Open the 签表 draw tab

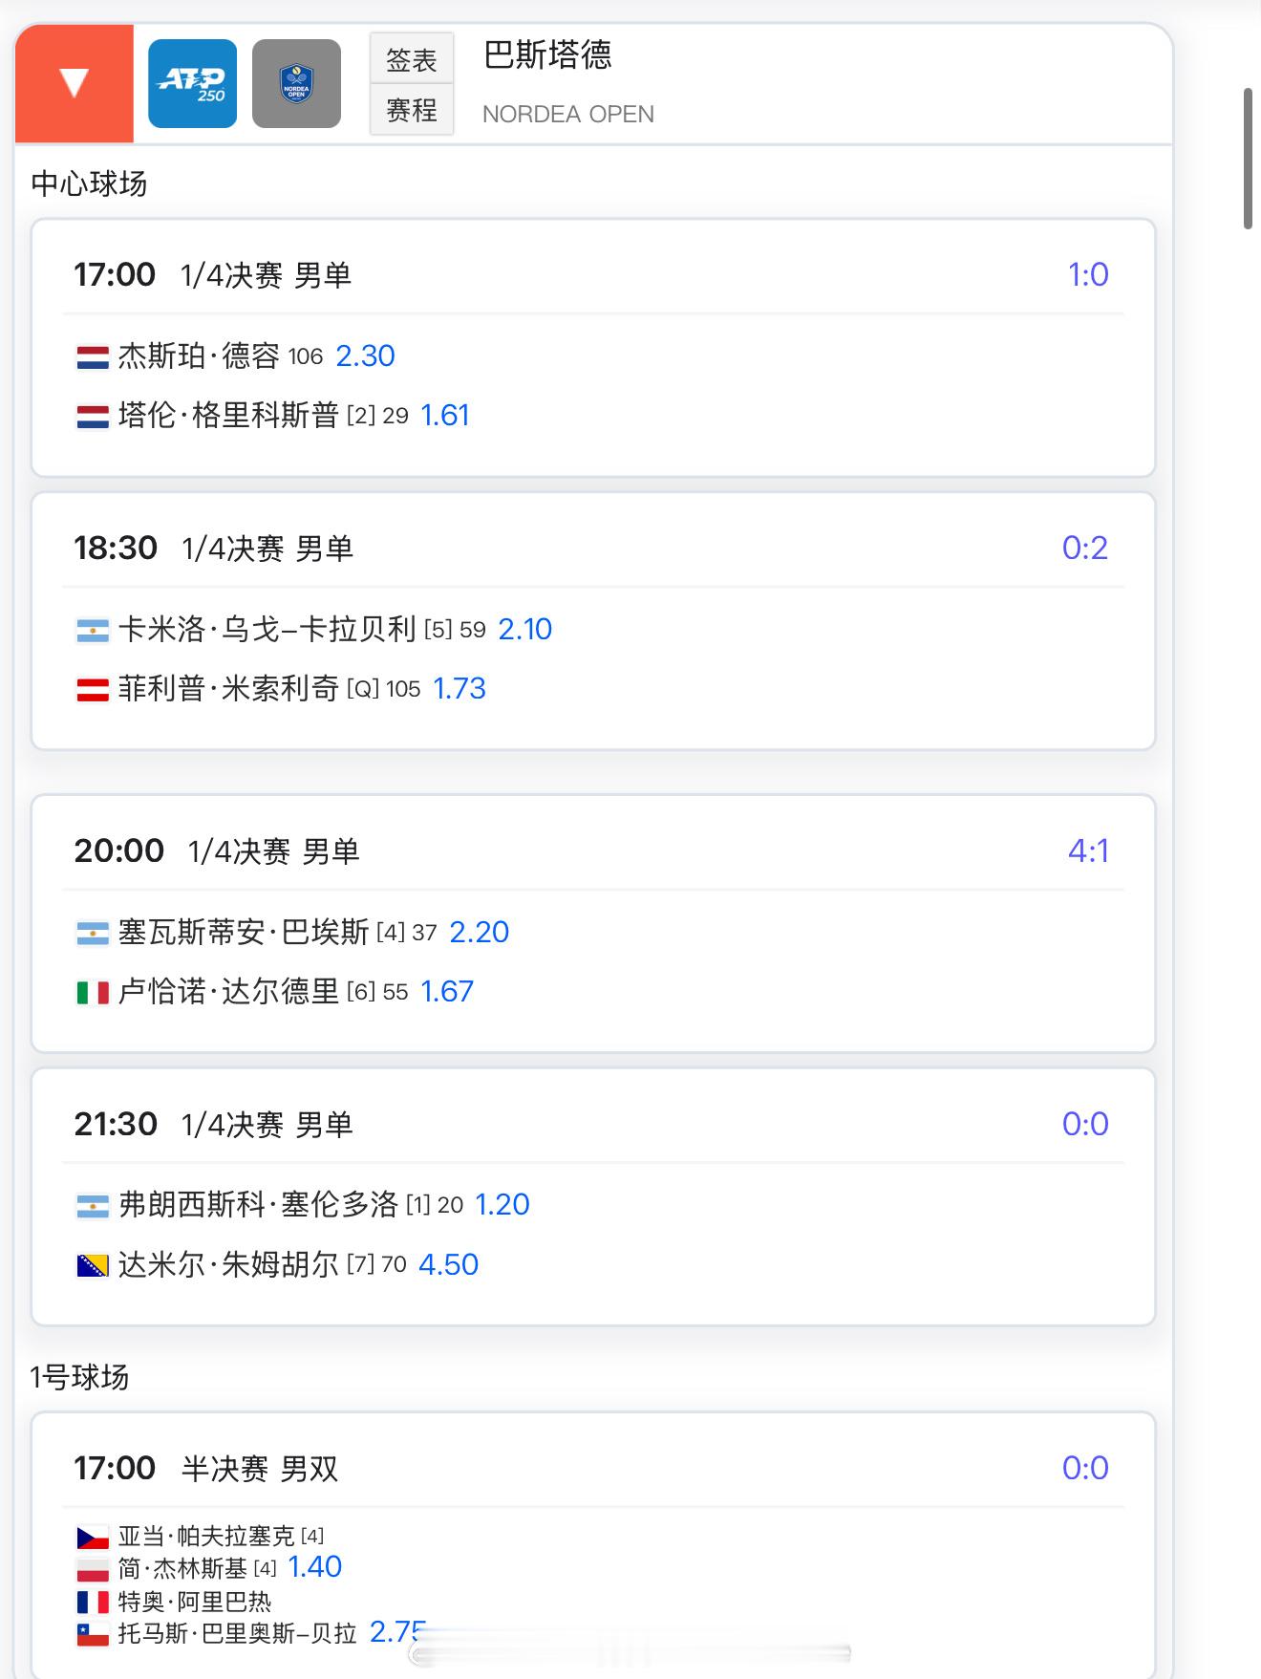412,60
